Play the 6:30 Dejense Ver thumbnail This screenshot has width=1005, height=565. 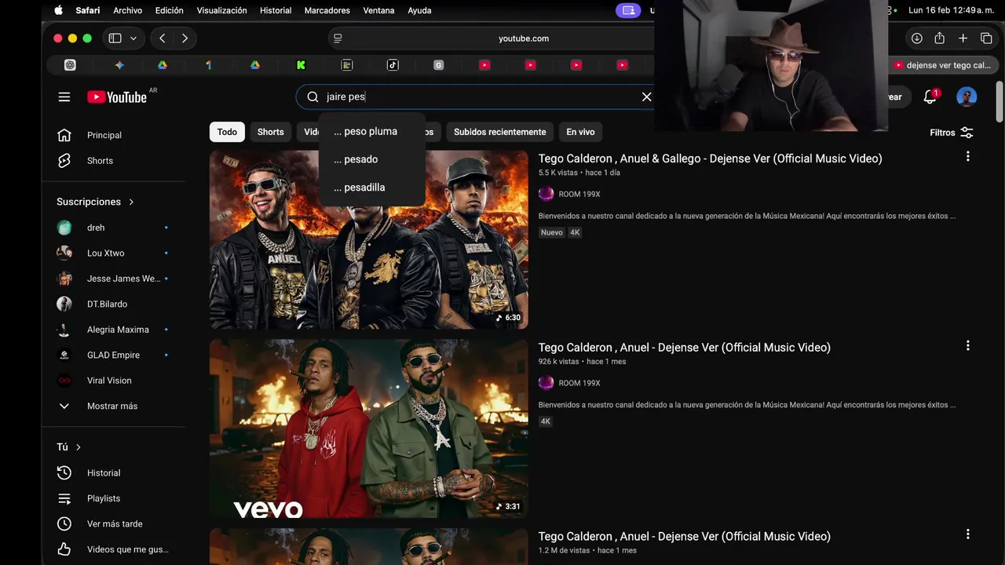pyautogui.click(x=369, y=239)
